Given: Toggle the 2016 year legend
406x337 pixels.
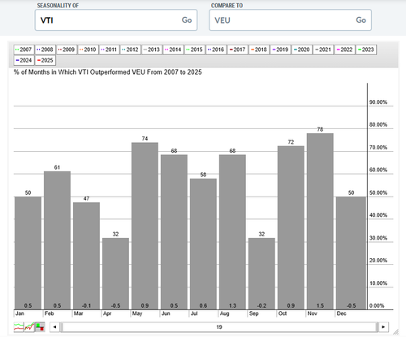Looking at the screenshot, I should click(x=216, y=50).
